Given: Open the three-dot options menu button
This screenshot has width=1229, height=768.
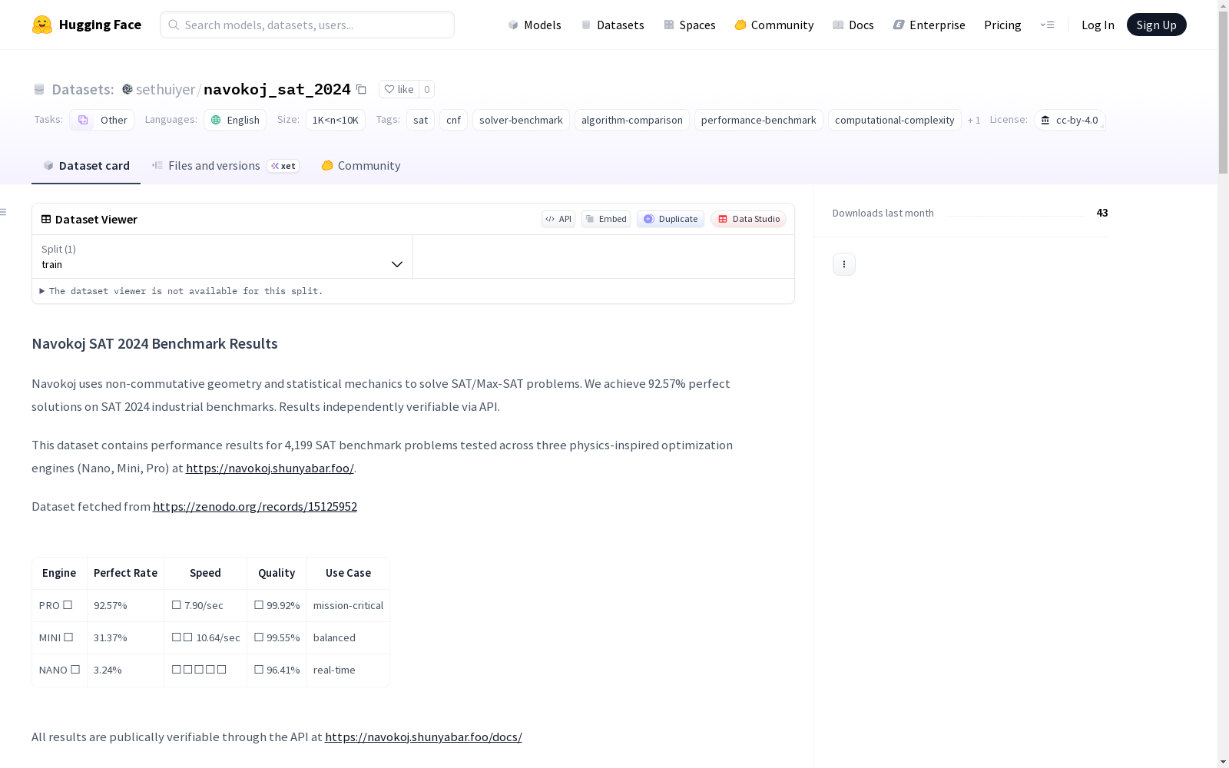Looking at the screenshot, I should [844, 264].
